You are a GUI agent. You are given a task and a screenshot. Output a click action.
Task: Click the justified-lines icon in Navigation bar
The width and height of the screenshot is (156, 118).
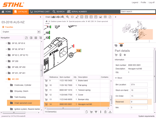click(x=36, y=38)
